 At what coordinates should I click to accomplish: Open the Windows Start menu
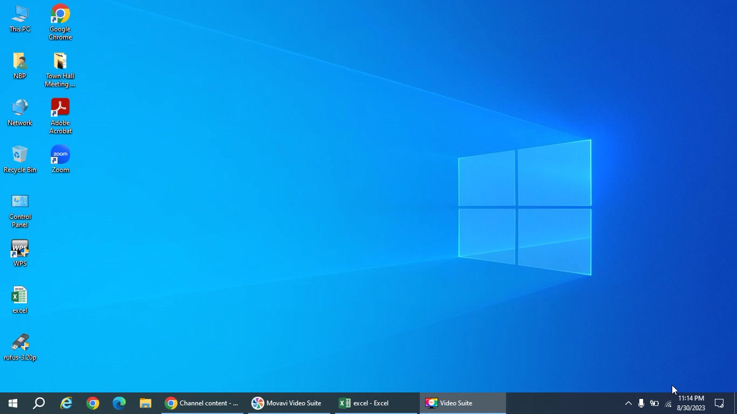(13, 403)
